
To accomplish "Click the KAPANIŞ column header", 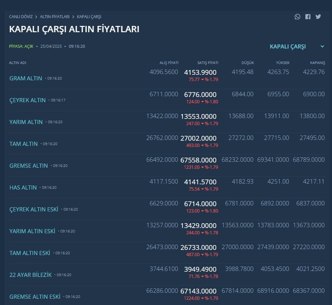I will click(x=318, y=63).
